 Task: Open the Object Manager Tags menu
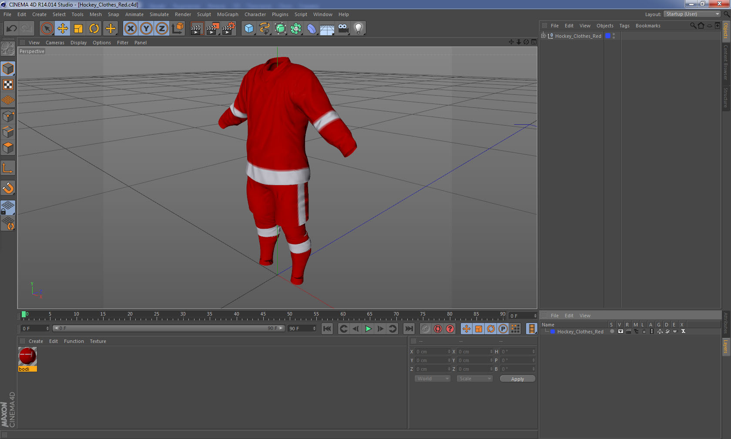(x=624, y=26)
